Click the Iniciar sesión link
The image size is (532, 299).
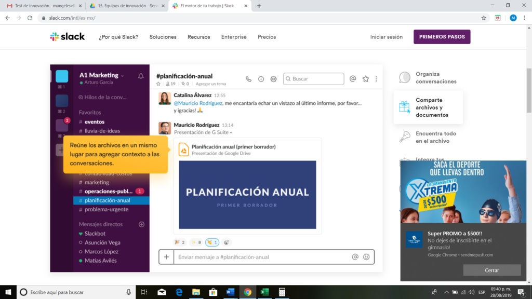click(386, 37)
